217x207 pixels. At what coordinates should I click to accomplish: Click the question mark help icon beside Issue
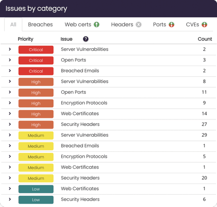(x=85, y=39)
